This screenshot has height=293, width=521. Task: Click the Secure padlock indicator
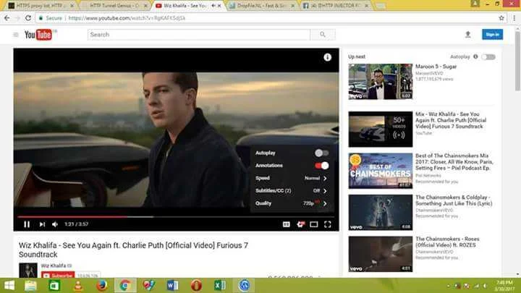point(51,18)
